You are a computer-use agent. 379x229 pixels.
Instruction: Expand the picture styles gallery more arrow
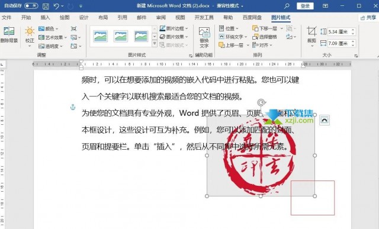pos(155,44)
